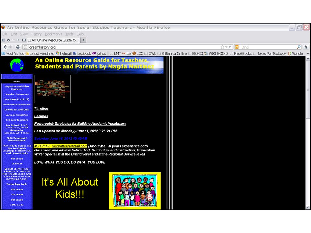Click the globe logo on the page

coord(17,65)
